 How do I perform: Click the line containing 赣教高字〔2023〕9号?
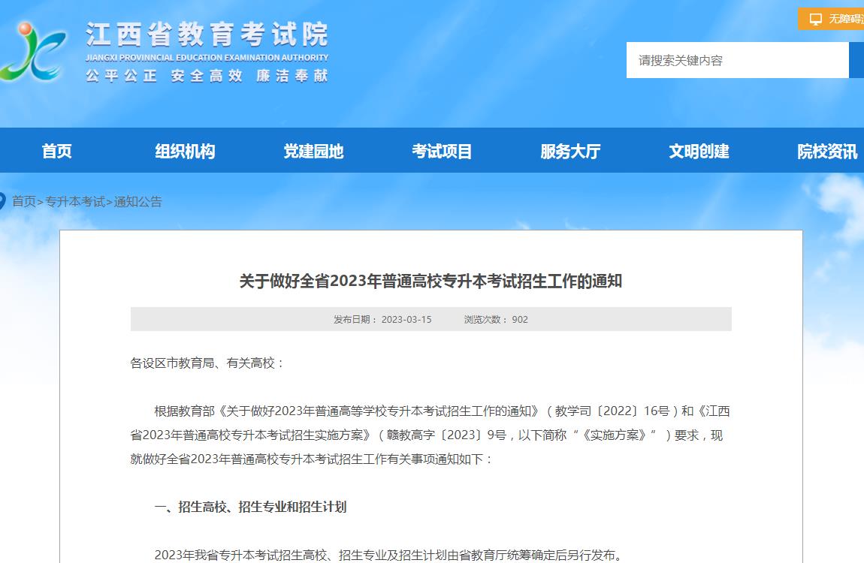coord(427,435)
